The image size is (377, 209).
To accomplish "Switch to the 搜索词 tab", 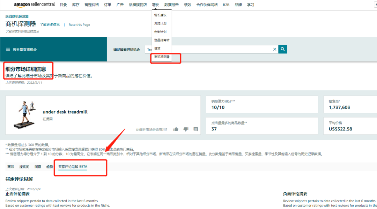I will coord(23,166).
